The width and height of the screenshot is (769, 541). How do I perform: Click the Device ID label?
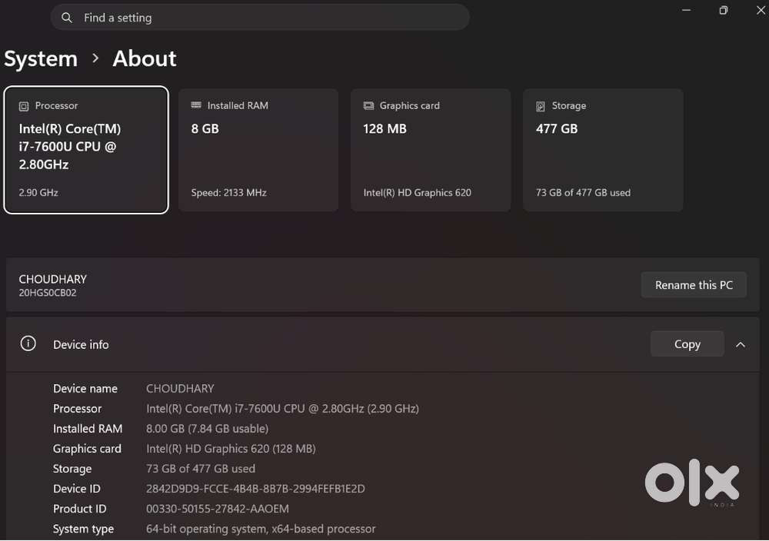tap(77, 489)
